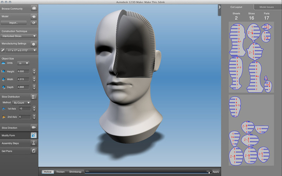This screenshot has height=176, width=282.
Task: Click the Height input field
Action: pos(23,71)
